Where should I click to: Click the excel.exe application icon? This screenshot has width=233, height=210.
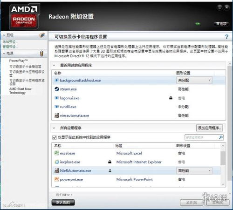56,153
